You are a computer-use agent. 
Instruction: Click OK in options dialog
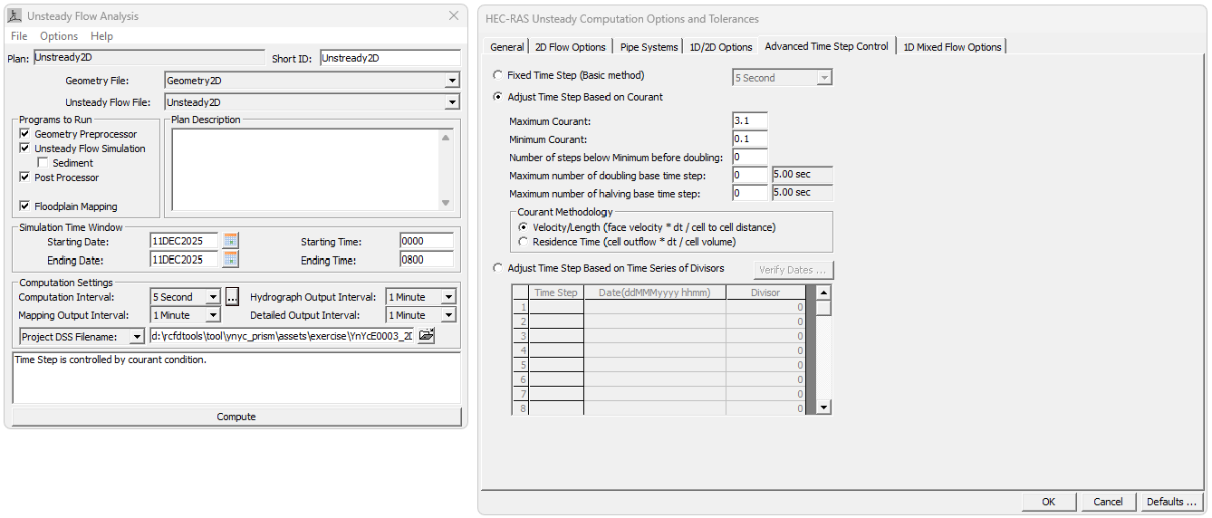coord(1049,502)
